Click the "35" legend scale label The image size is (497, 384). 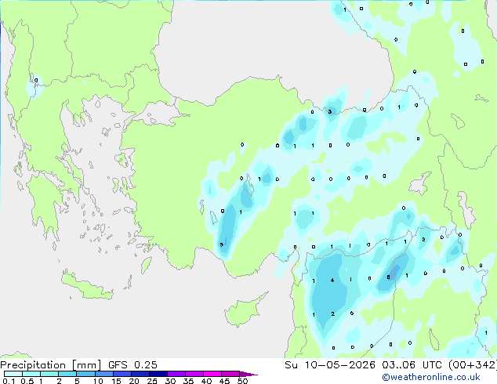coord(189,381)
